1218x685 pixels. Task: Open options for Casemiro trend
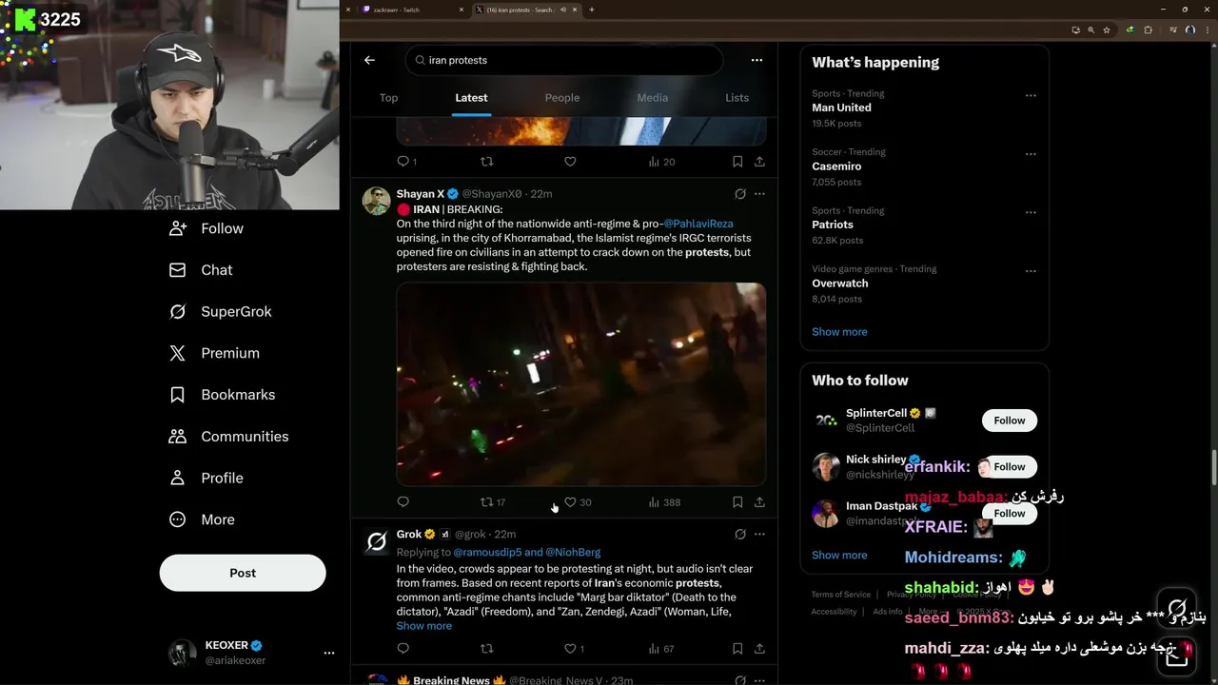point(1031,154)
